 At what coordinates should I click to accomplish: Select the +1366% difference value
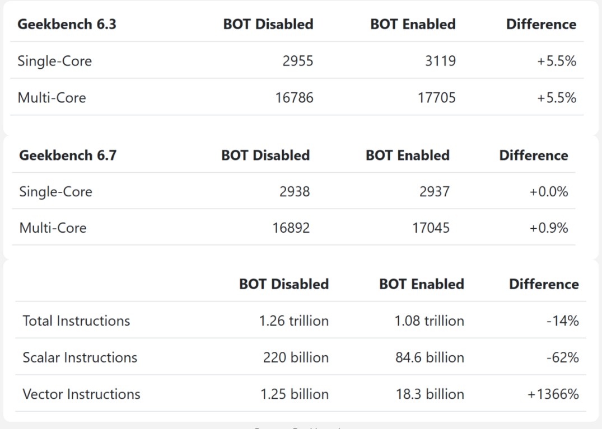click(552, 394)
